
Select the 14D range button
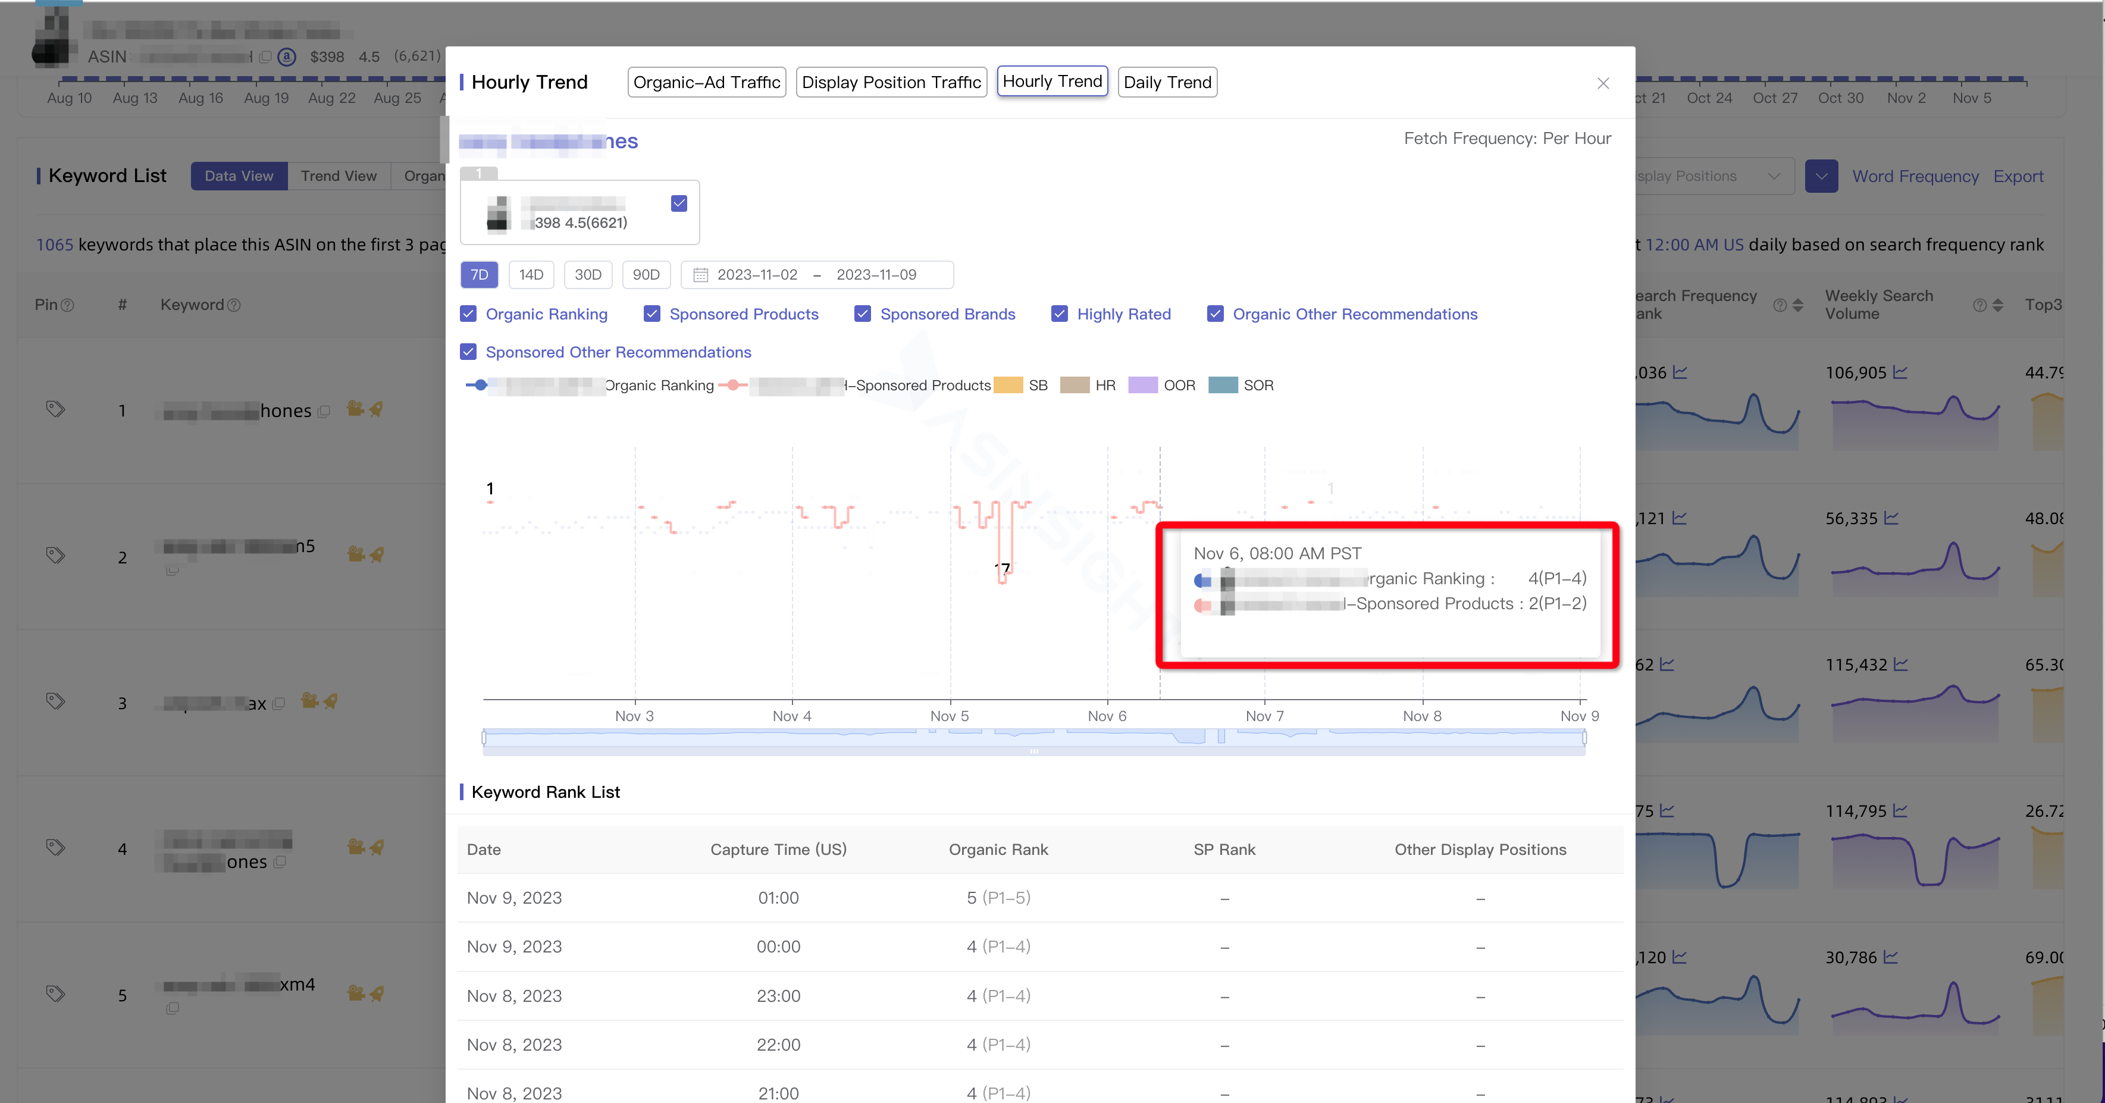(531, 274)
